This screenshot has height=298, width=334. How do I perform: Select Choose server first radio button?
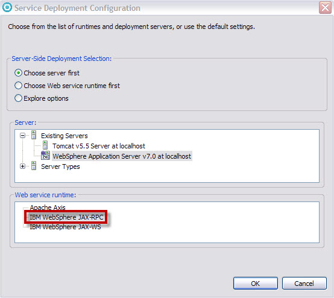pyautogui.click(x=18, y=73)
